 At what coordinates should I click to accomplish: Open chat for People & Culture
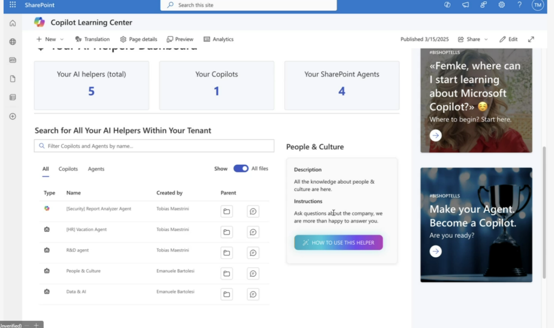253,273
